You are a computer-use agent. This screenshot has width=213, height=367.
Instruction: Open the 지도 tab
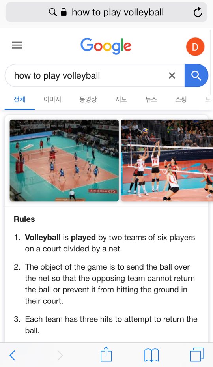click(121, 99)
